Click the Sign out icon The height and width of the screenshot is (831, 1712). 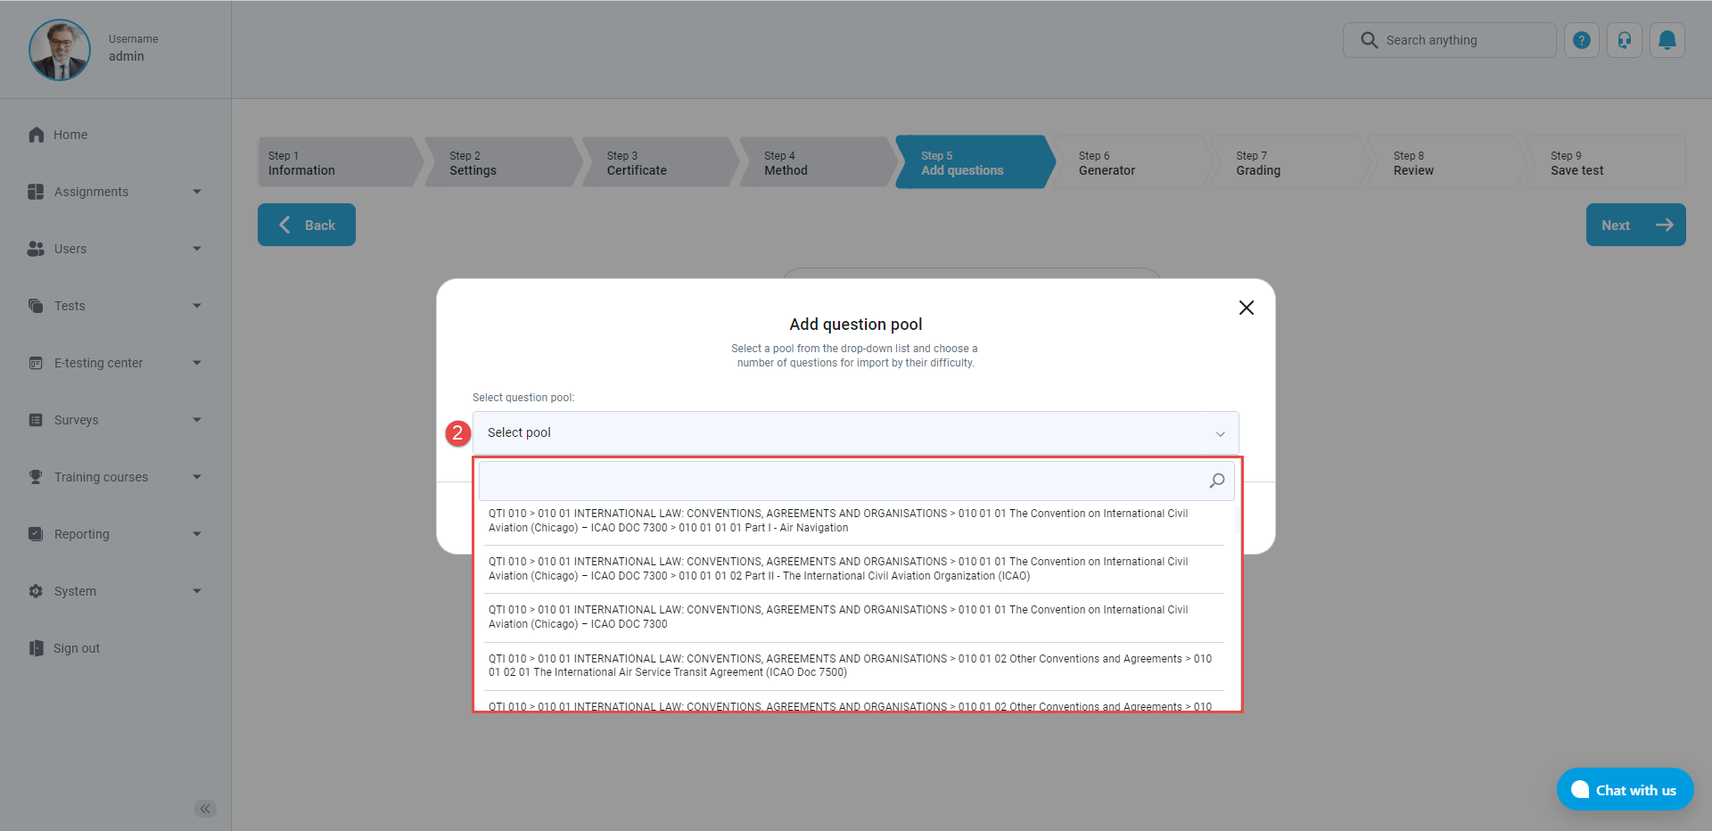[x=36, y=648]
